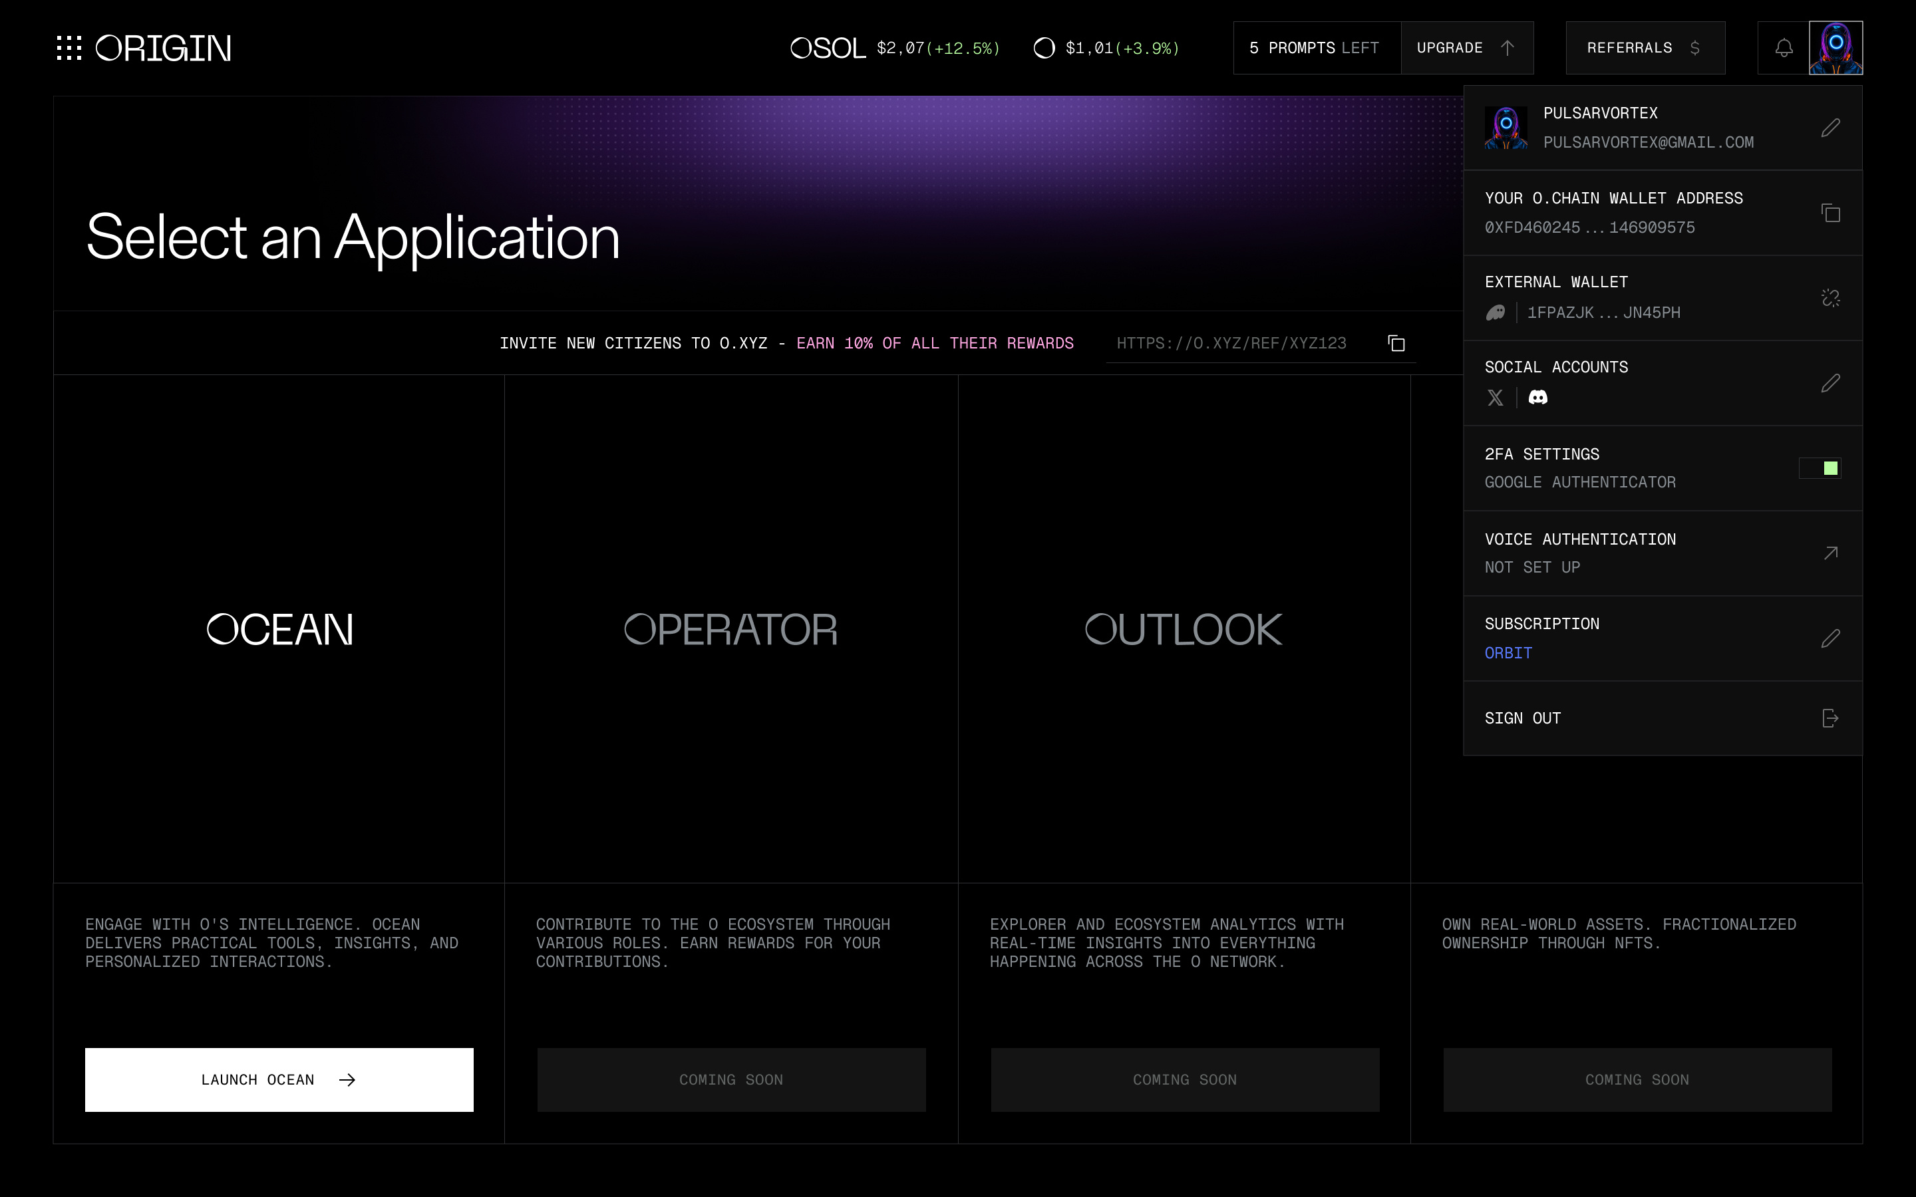Image resolution: width=1916 pixels, height=1197 pixels.
Task: Click the Origin logo
Action: click(x=163, y=49)
